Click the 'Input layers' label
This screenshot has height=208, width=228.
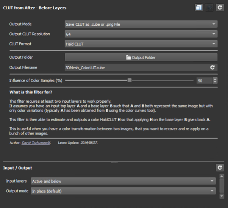pyautogui.click(x=16, y=181)
